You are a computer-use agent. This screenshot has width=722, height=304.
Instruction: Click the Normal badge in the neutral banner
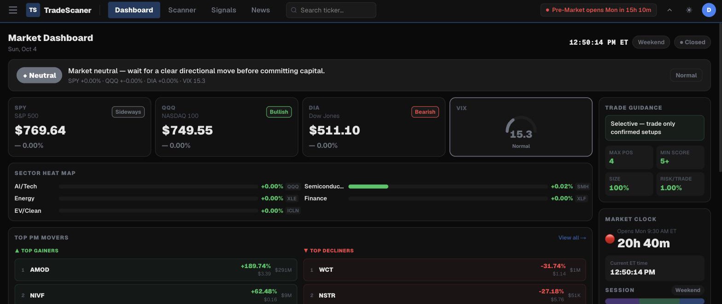tap(686, 76)
